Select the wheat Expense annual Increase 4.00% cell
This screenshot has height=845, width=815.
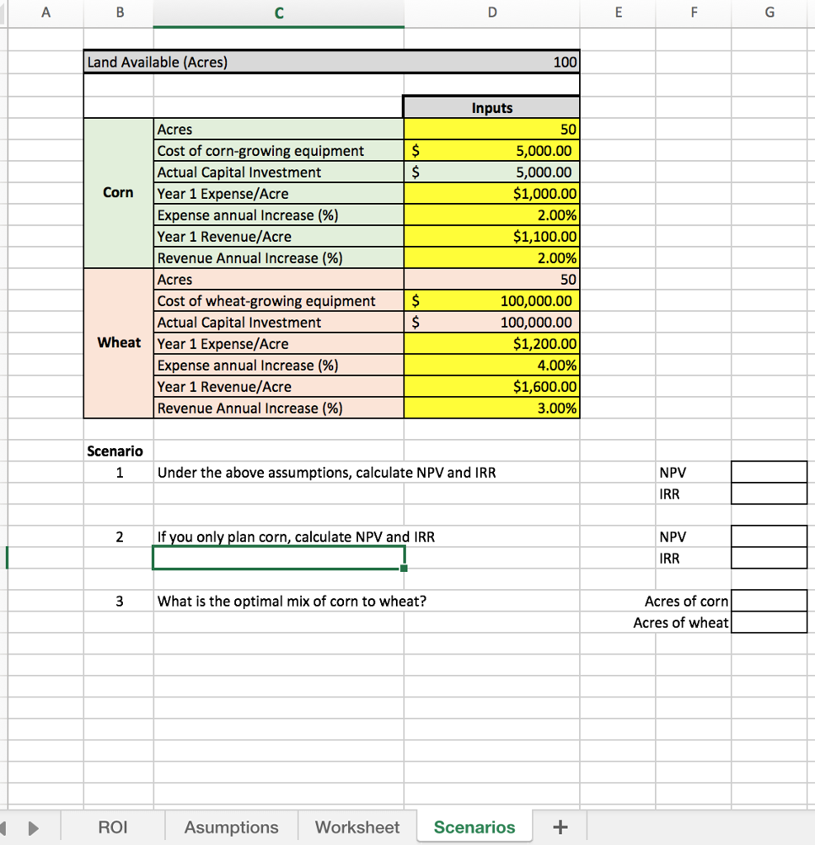(492, 365)
